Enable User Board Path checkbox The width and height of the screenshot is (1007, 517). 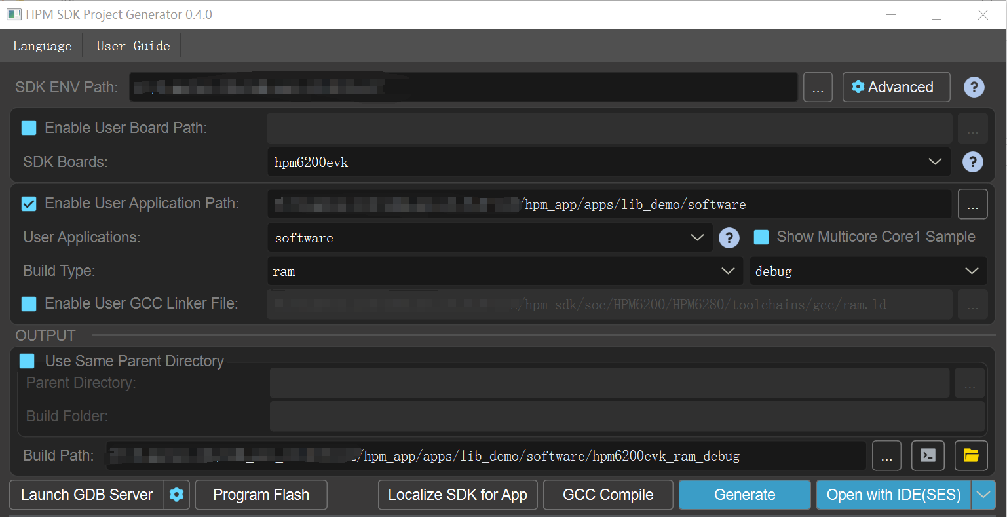[29, 128]
